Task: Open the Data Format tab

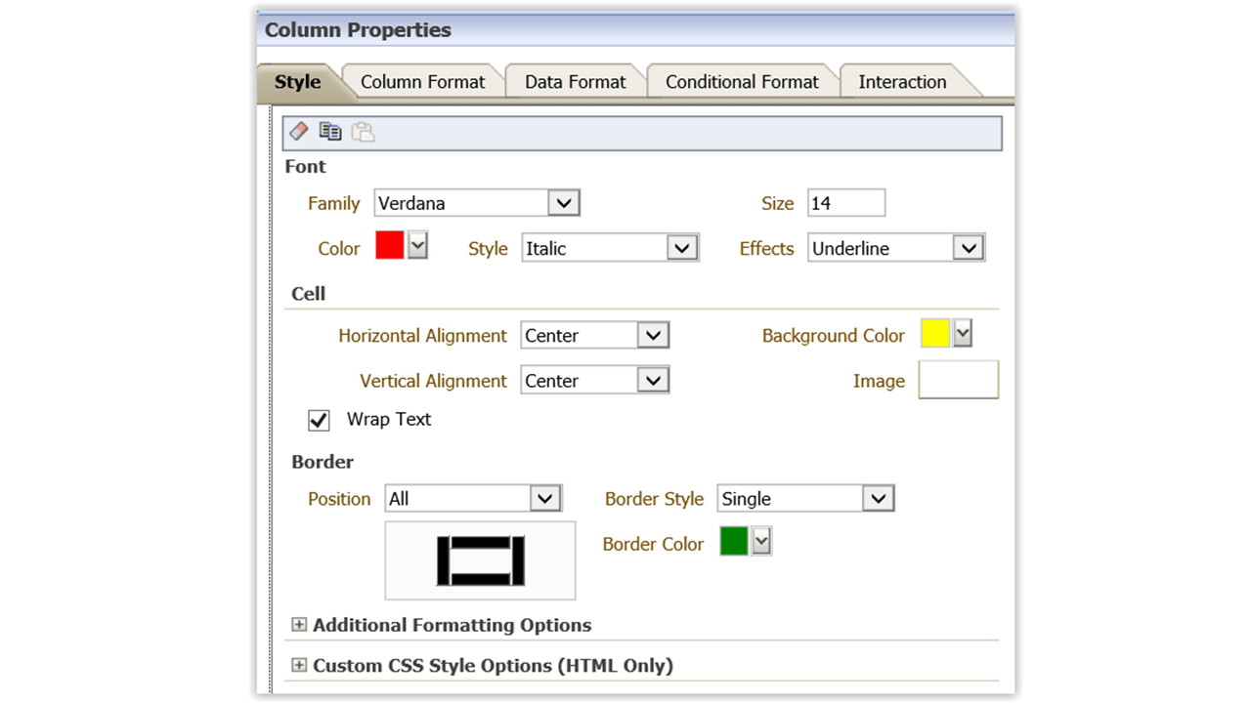Action: click(x=575, y=82)
